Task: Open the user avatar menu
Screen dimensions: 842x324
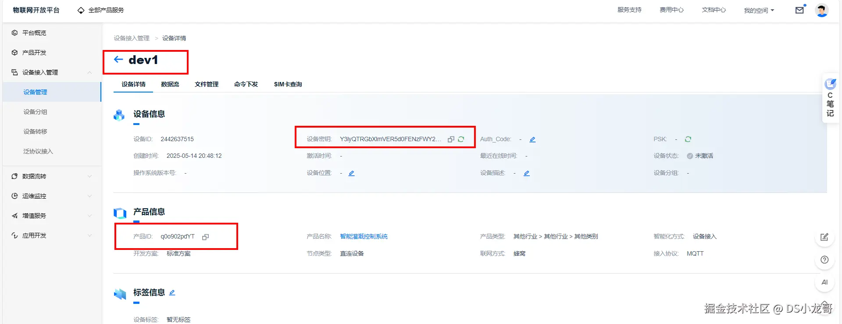Action: [822, 10]
